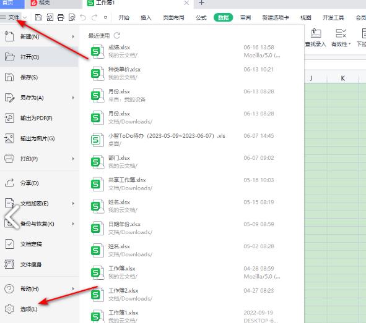Select 新建(N) in file menu
Image resolution: width=366 pixels, height=323 pixels.
click(39, 36)
